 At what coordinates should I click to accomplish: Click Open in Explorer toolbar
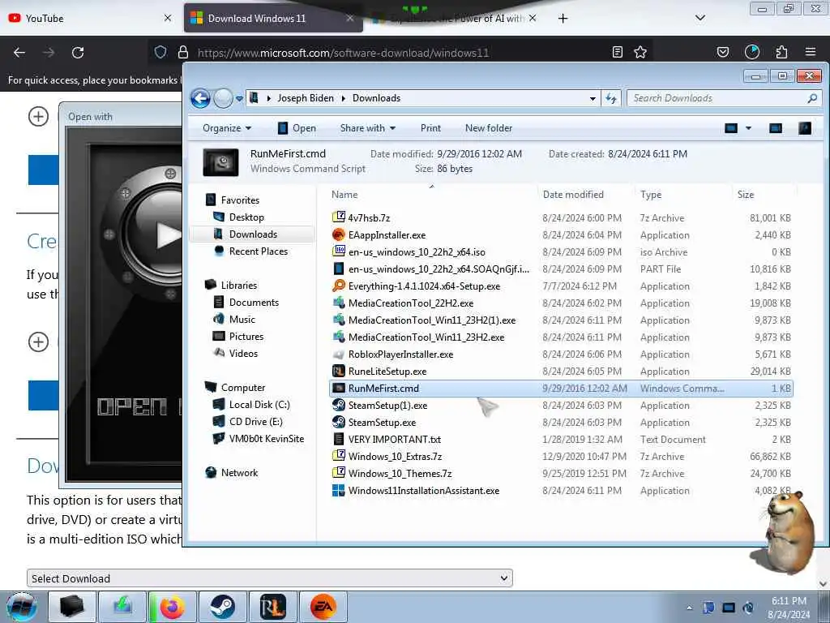297,128
